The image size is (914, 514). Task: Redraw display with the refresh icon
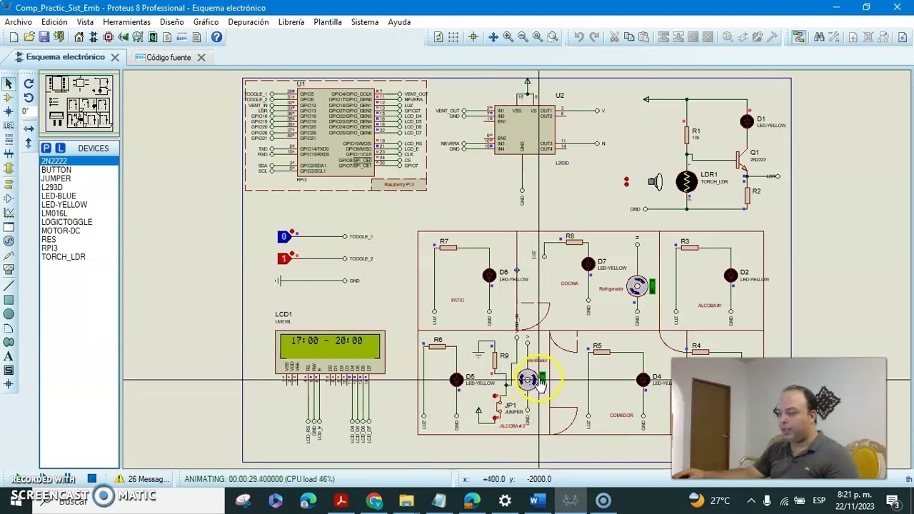click(x=438, y=37)
